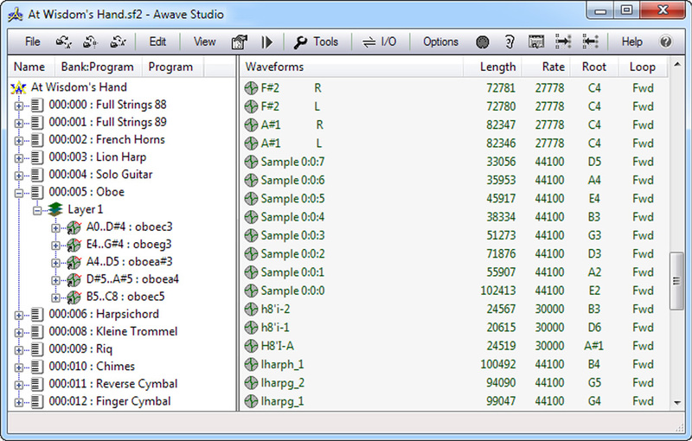The height and width of the screenshot is (441, 692).
Task: Select 000:011 Reverse Cymbal
Action: point(113,384)
